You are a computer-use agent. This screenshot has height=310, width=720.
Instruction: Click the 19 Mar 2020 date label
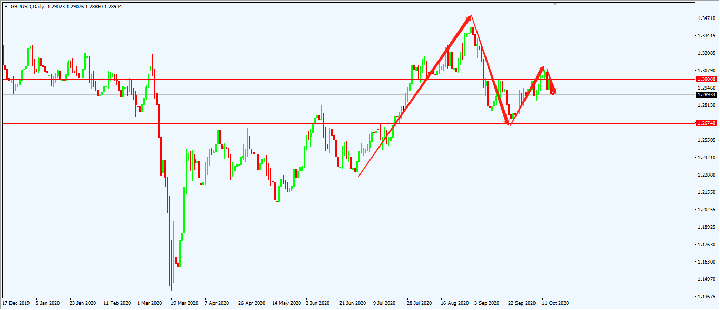(x=184, y=303)
